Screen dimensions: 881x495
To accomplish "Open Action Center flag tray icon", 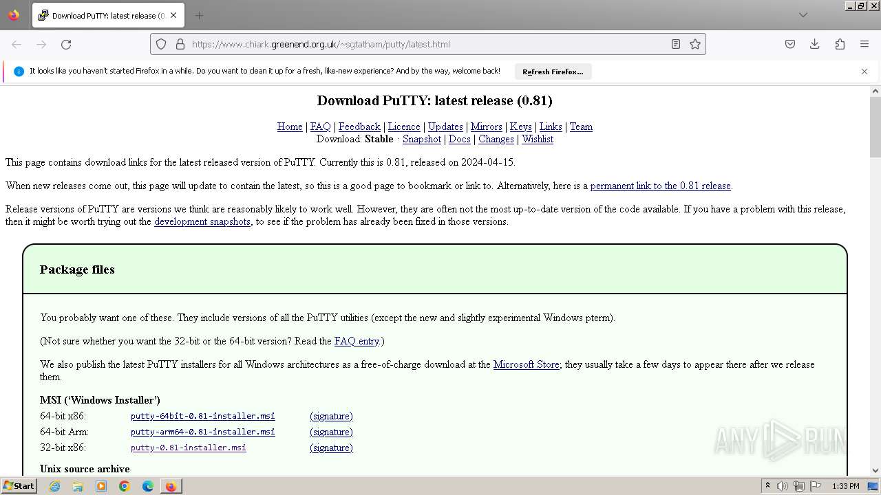I will pos(816,486).
